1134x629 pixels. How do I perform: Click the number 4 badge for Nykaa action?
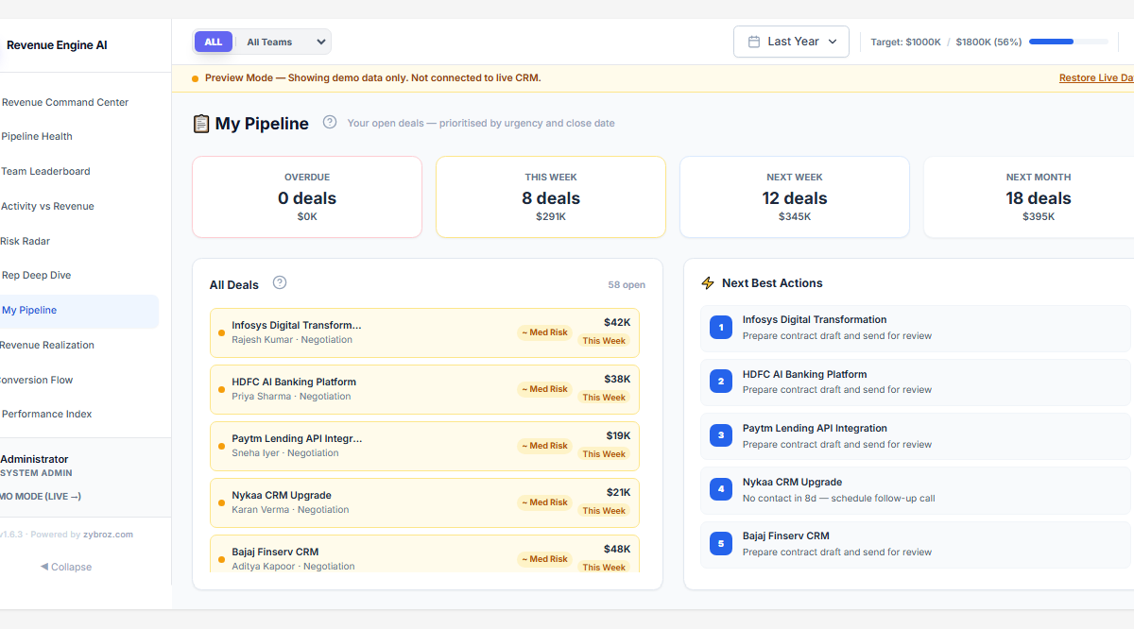(721, 489)
